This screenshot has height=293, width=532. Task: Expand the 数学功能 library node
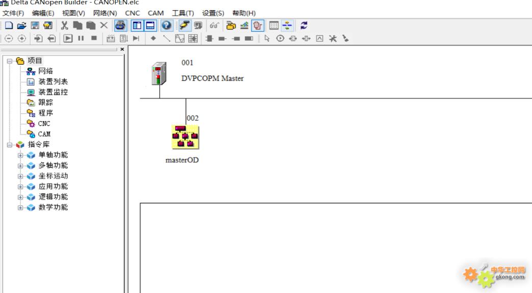20,208
